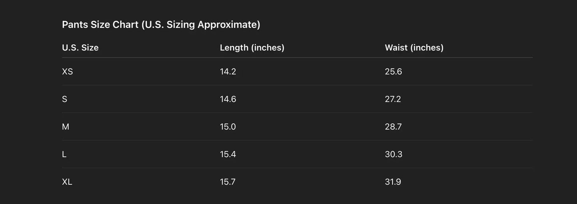The height and width of the screenshot is (204, 577).
Task: Pick the 31.9 waist value
Action: (393, 182)
